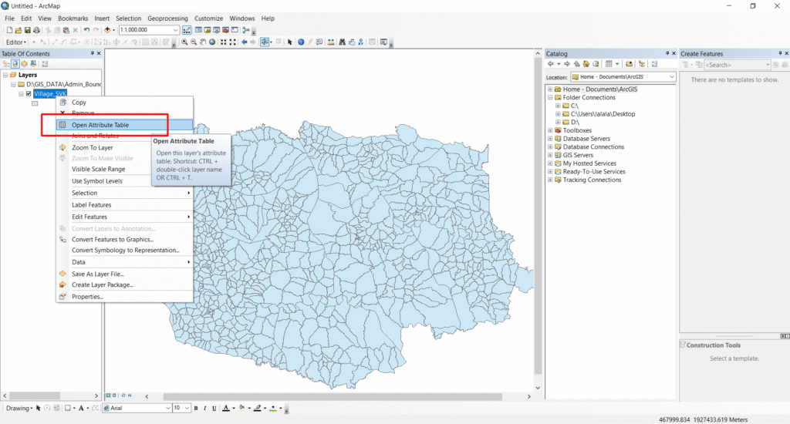Click the Fixed Zoom In icon
Screen dimensions: 790x424
(223, 42)
